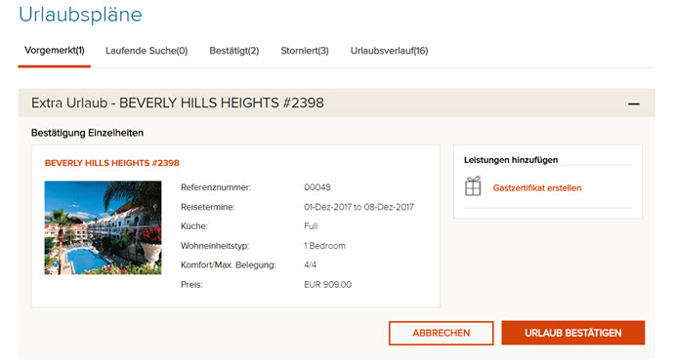Click the Komfort/Max. Belegung: label
The height and width of the screenshot is (363, 674).
click(x=229, y=265)
